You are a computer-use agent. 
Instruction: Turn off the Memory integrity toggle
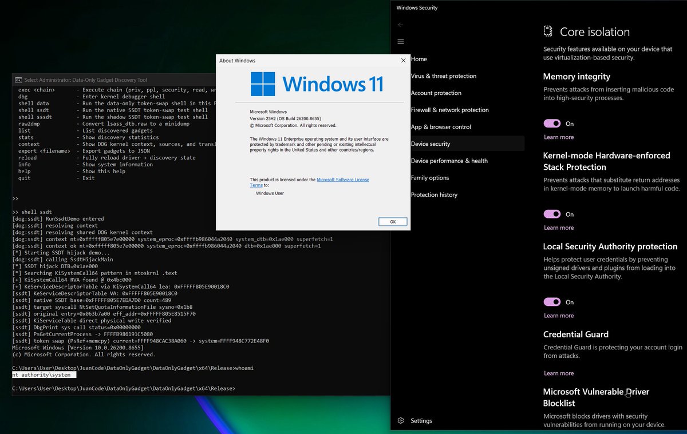(552, 124)
